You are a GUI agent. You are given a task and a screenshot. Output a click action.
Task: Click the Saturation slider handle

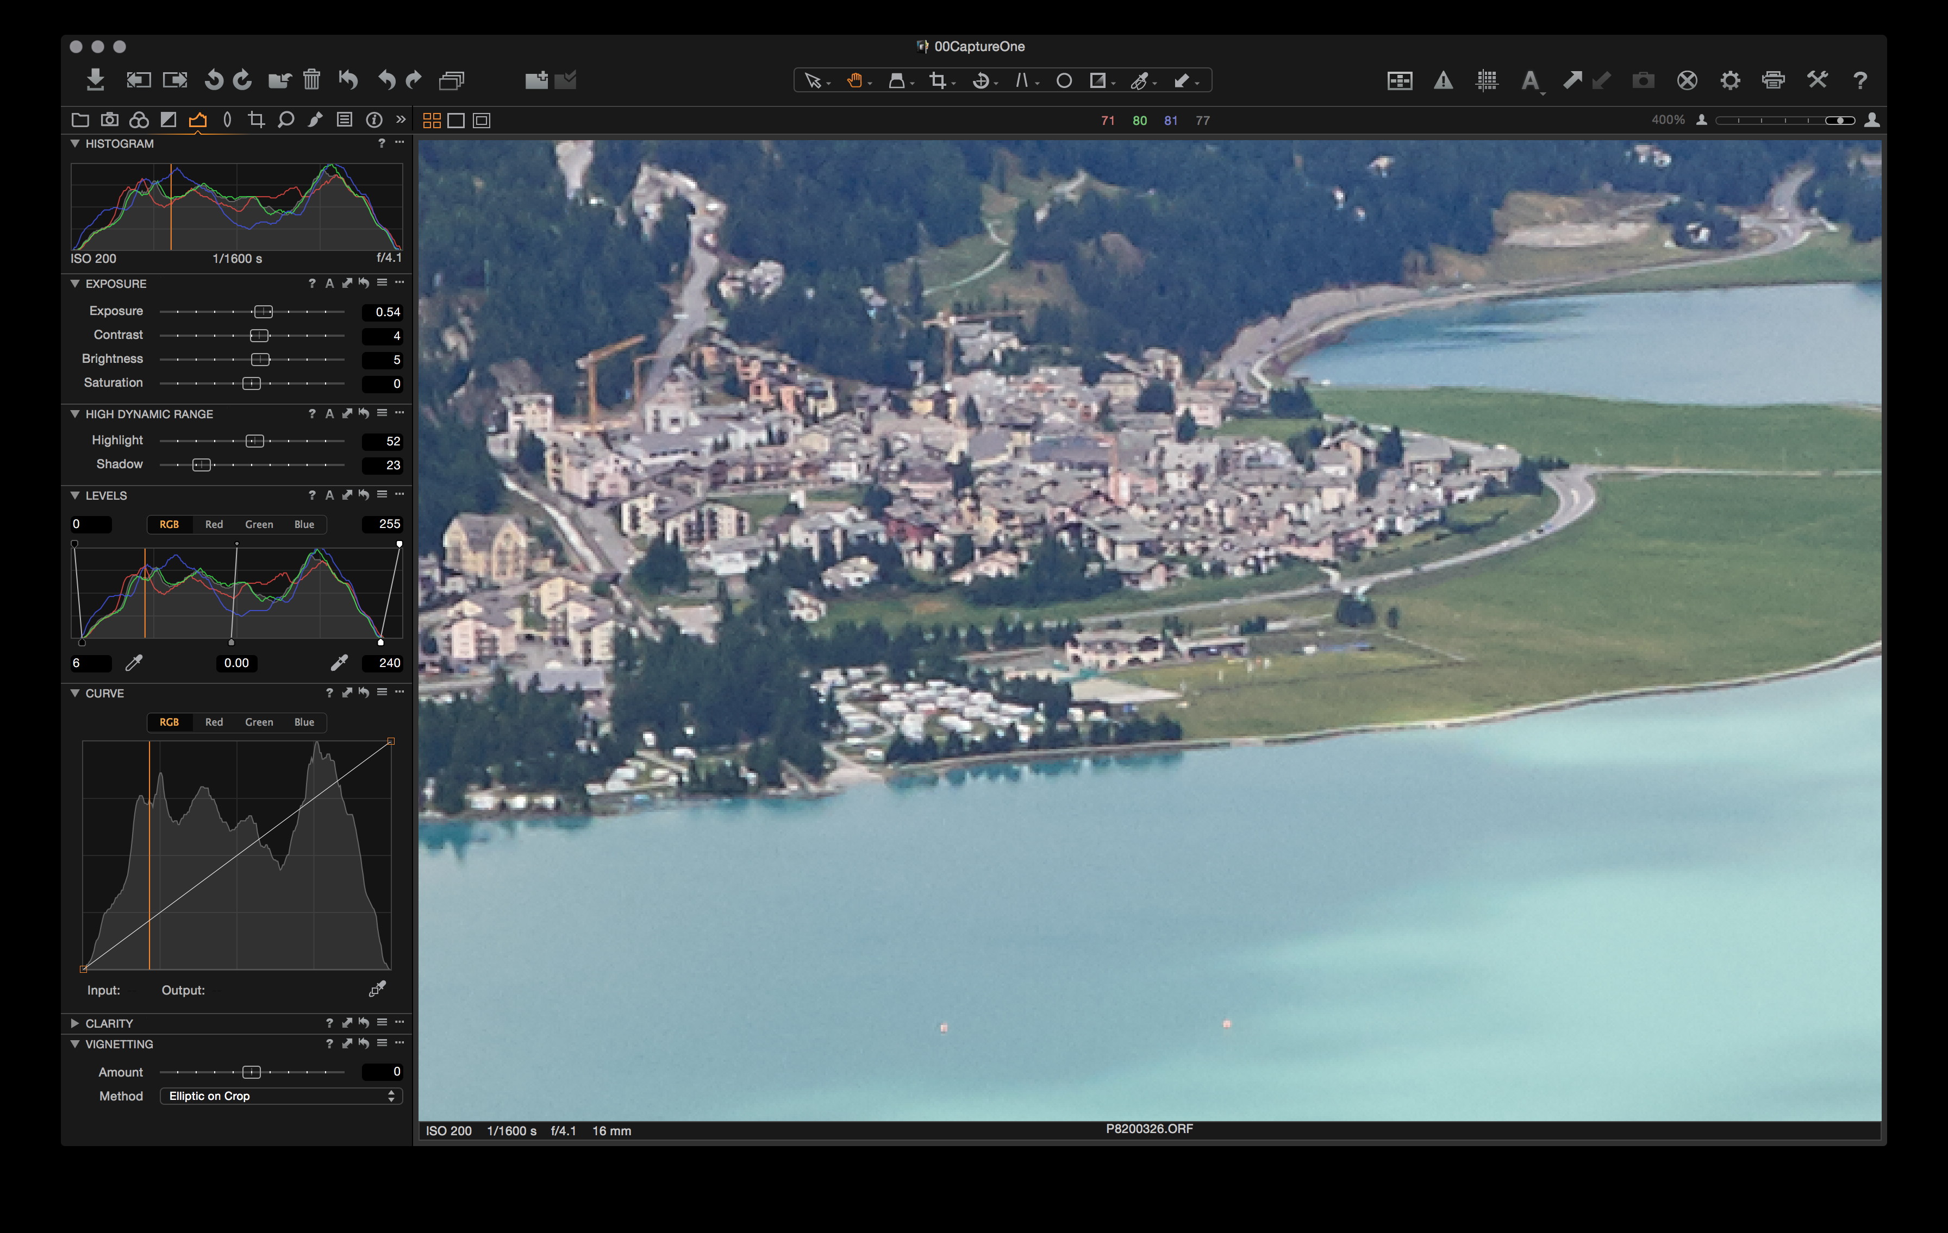point(252,383)
